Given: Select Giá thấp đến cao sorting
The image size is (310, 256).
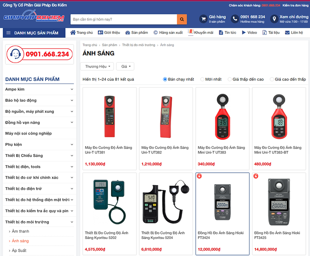Looking at the screenshot, I should [230, 79].
